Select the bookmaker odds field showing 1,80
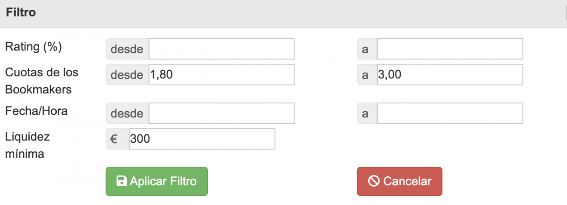The image size is (567, 205). click(x=222, y=75)
